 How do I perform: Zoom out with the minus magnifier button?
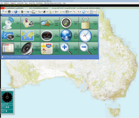(88, 48)
